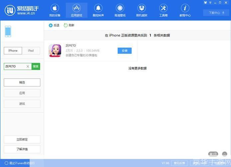Switch to the iPhone tab
This screenshot has width=231, height=167.
pos(13,50)
